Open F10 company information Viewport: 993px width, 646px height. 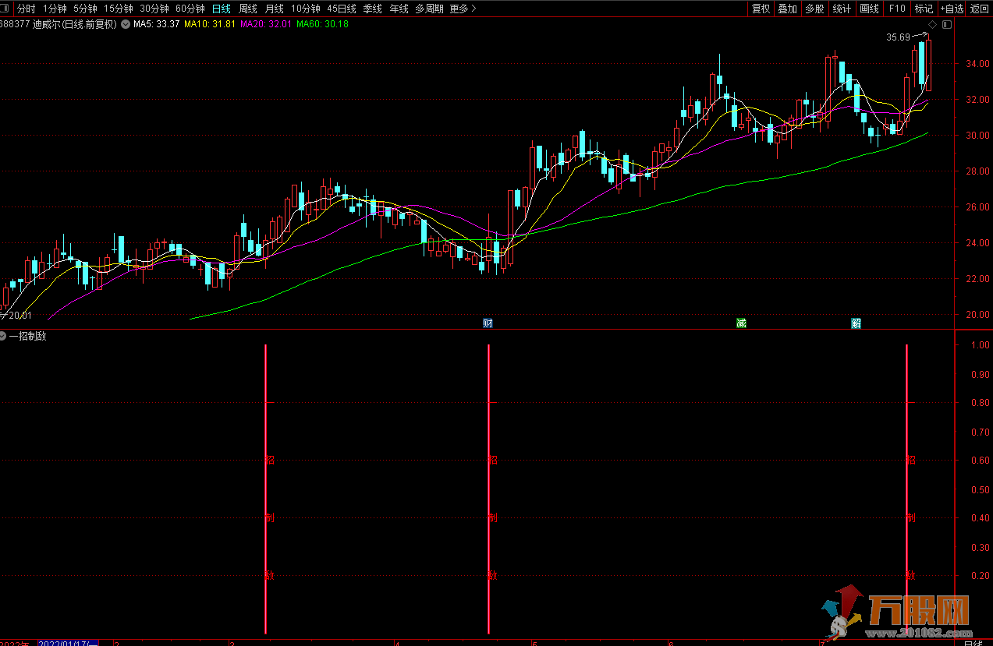897,9
